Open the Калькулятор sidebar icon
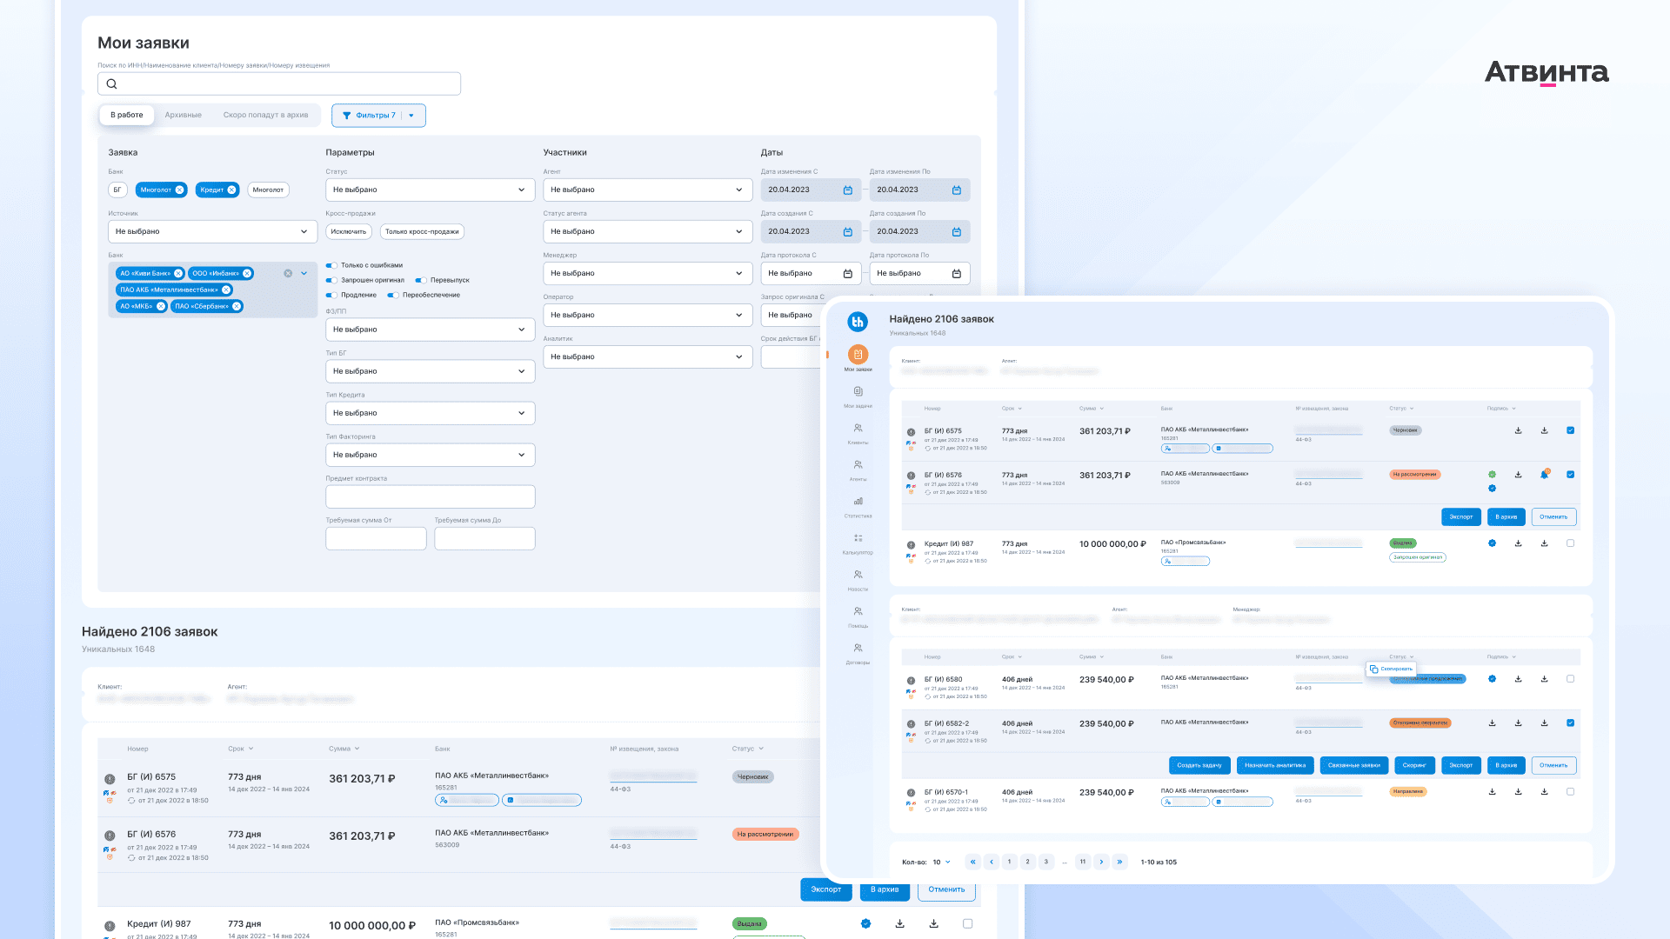Image resolution: width=1670 pixels, height=939 pixels. point(858,538)
